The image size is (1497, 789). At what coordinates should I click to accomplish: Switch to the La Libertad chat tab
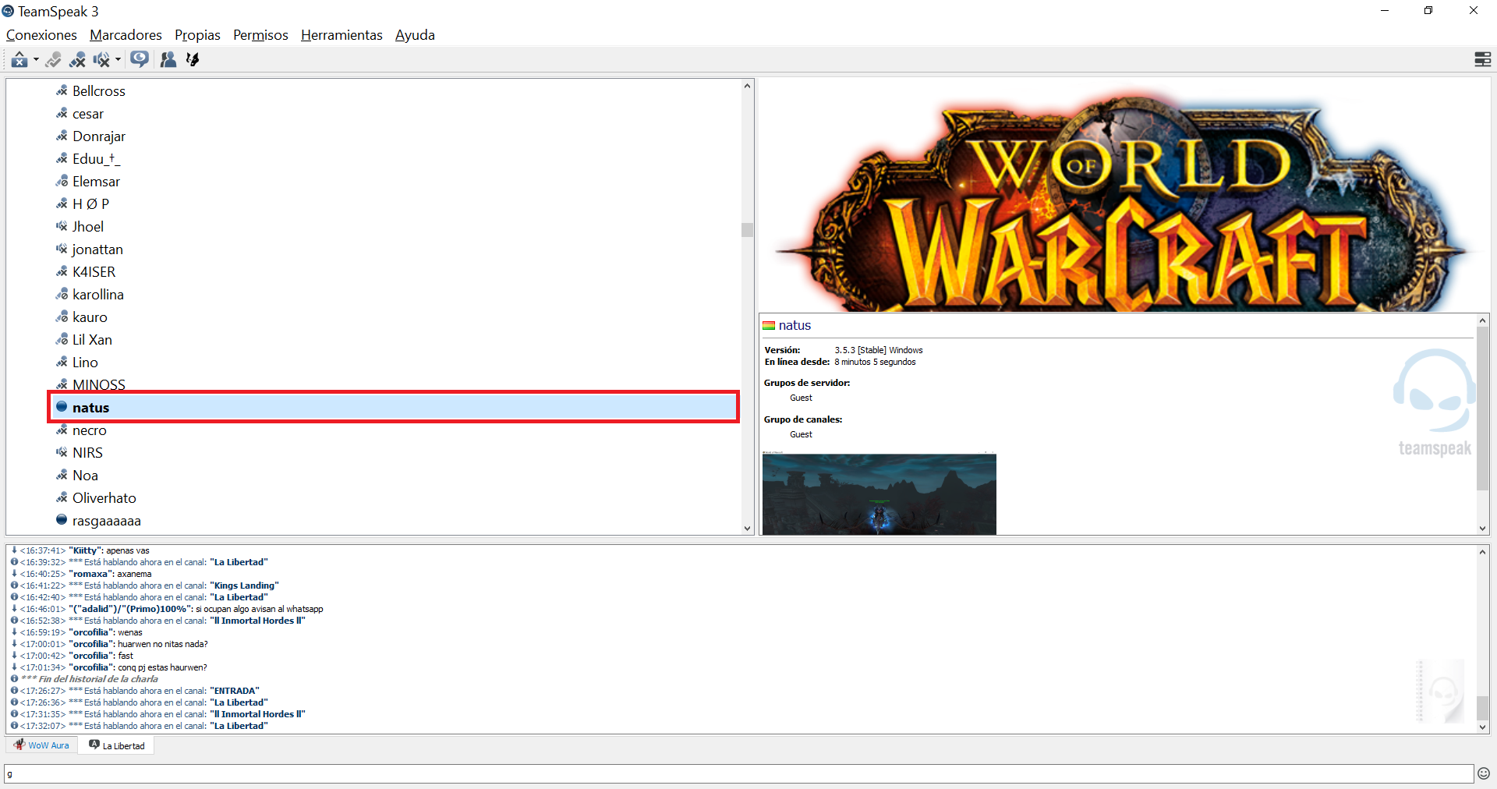[116, 745]
